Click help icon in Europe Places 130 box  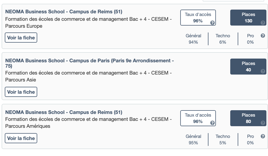[x=263, y=23]
